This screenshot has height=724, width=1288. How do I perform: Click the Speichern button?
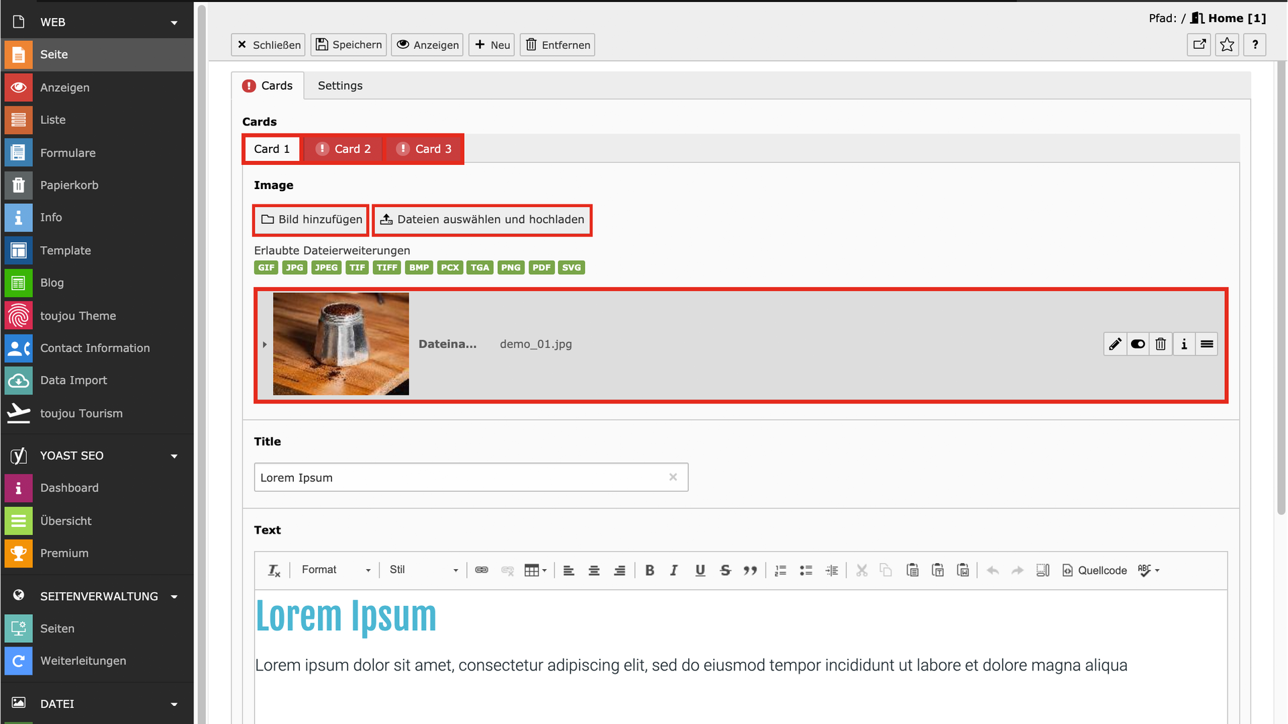(x=349, y=45)
